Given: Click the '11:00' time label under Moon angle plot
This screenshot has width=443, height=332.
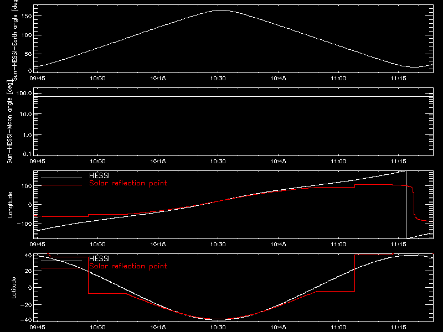Looking at the screenshot, I should click(338, 162).
